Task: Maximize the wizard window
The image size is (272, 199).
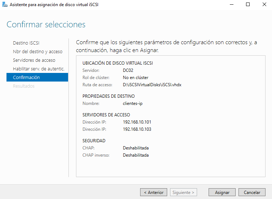Action: pyautogui.click(x=248, y=5)
